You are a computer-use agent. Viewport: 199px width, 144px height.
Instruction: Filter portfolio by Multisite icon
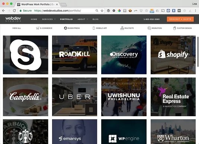pos(122,28)
